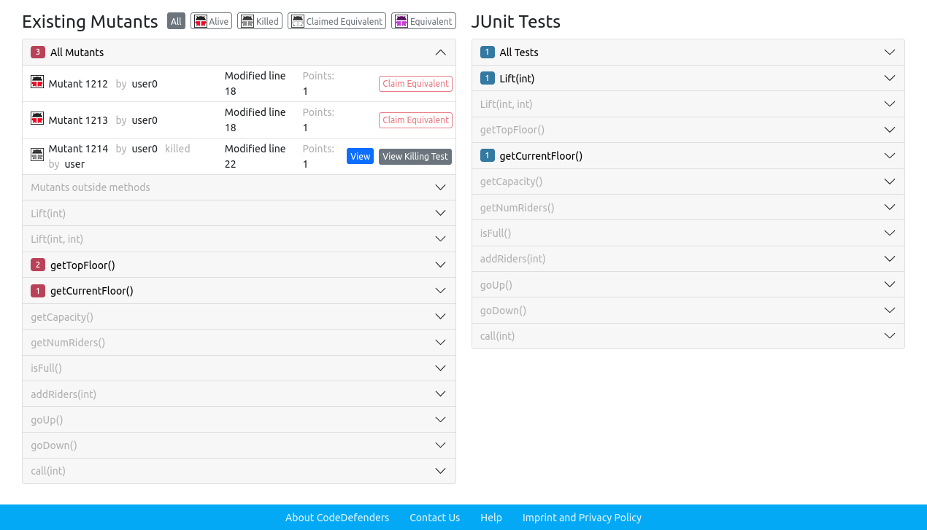The image size is (927, 530).
Task: Expand the All Tests section
Action: (x=889, y=52)
